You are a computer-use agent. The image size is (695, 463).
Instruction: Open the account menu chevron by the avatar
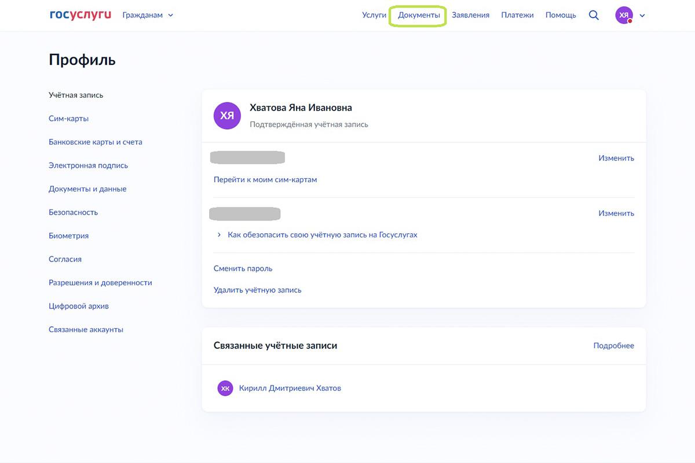click(642, 16)
